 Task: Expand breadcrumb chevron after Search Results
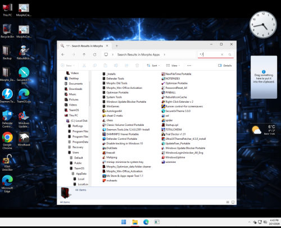165,54
